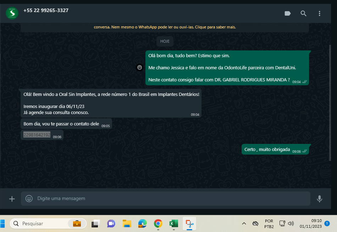
Task: Open the volume control in system tray
Action: [x=291, y=223]
